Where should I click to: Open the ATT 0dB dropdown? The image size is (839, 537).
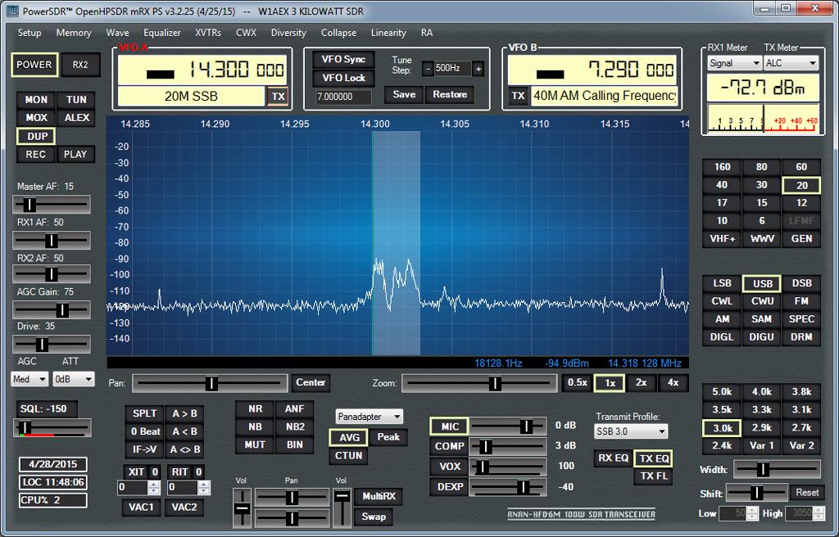73,379
